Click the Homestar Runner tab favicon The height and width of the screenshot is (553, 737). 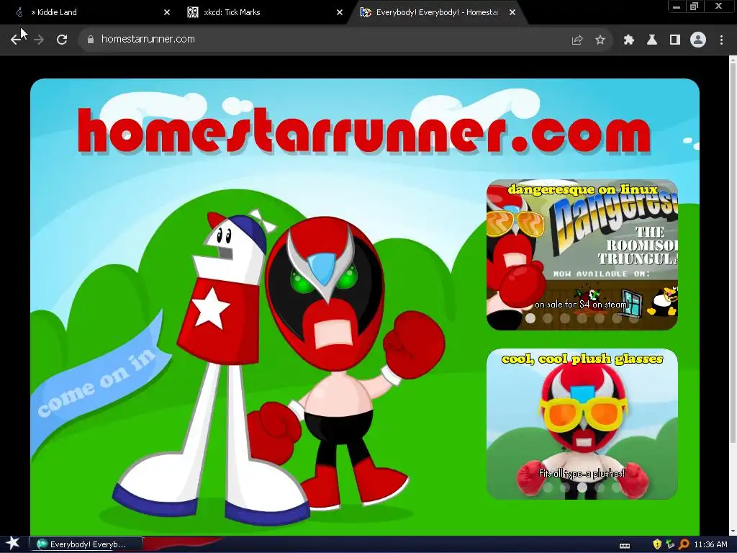(x=366, y=12)
